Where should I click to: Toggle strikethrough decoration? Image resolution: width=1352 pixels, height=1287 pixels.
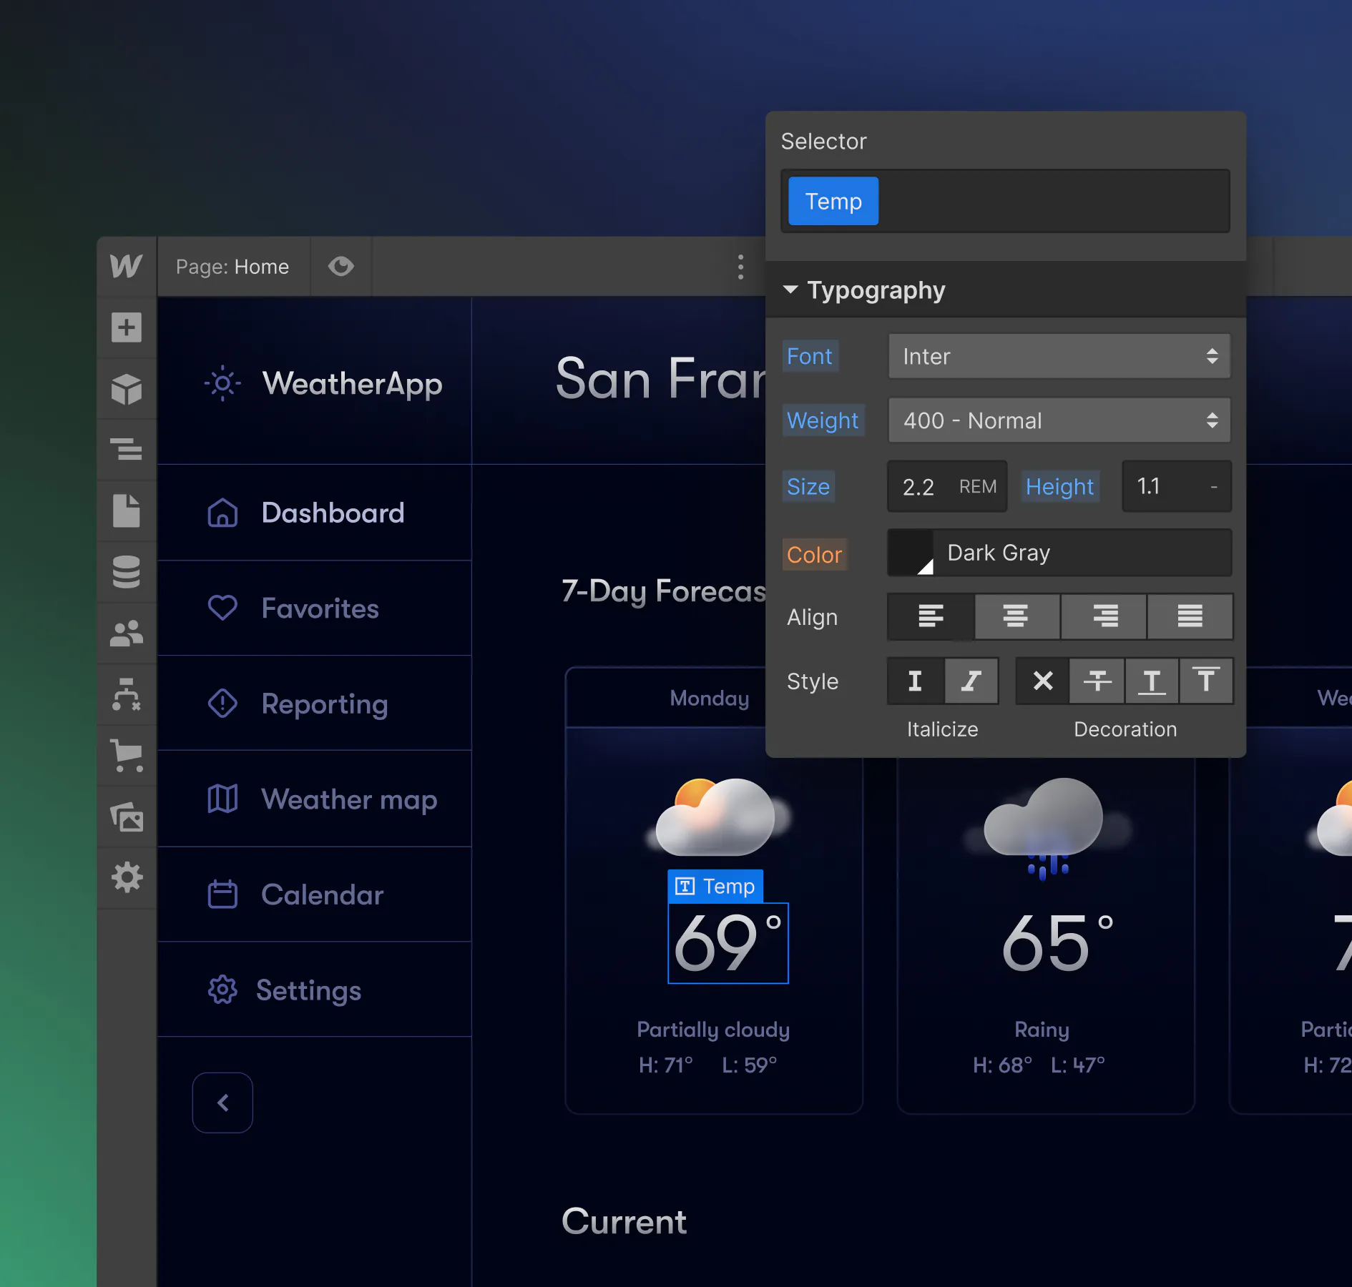(1097, 681)
